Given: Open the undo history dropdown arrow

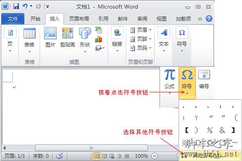Looking at the screenshot, I should point(31,6).
